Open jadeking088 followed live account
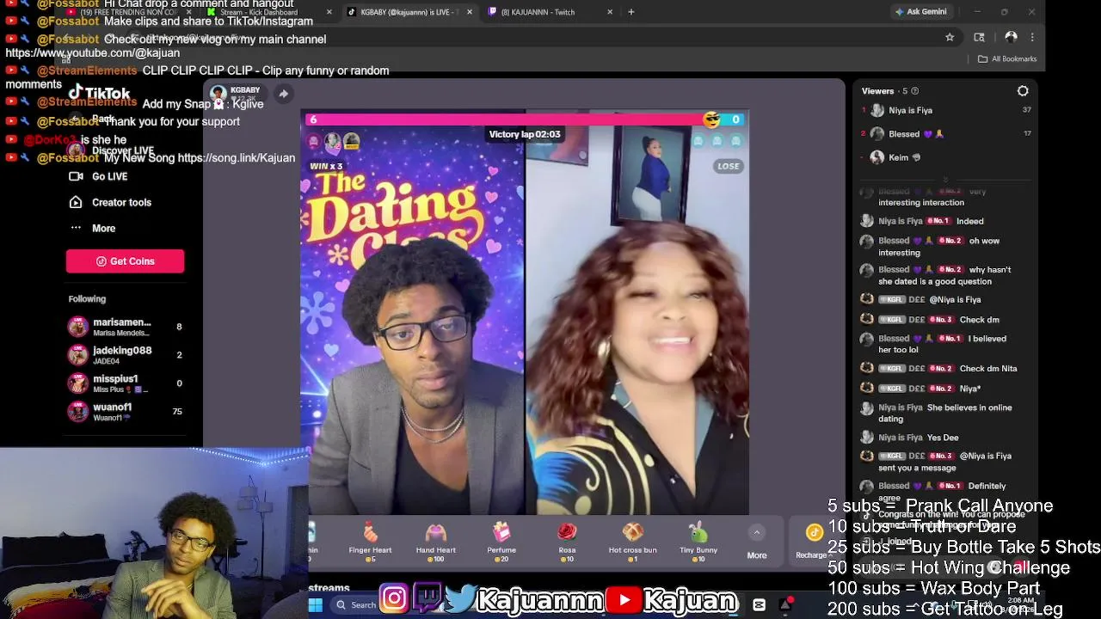Screen dimensions: 1101x619 [125, 355]
